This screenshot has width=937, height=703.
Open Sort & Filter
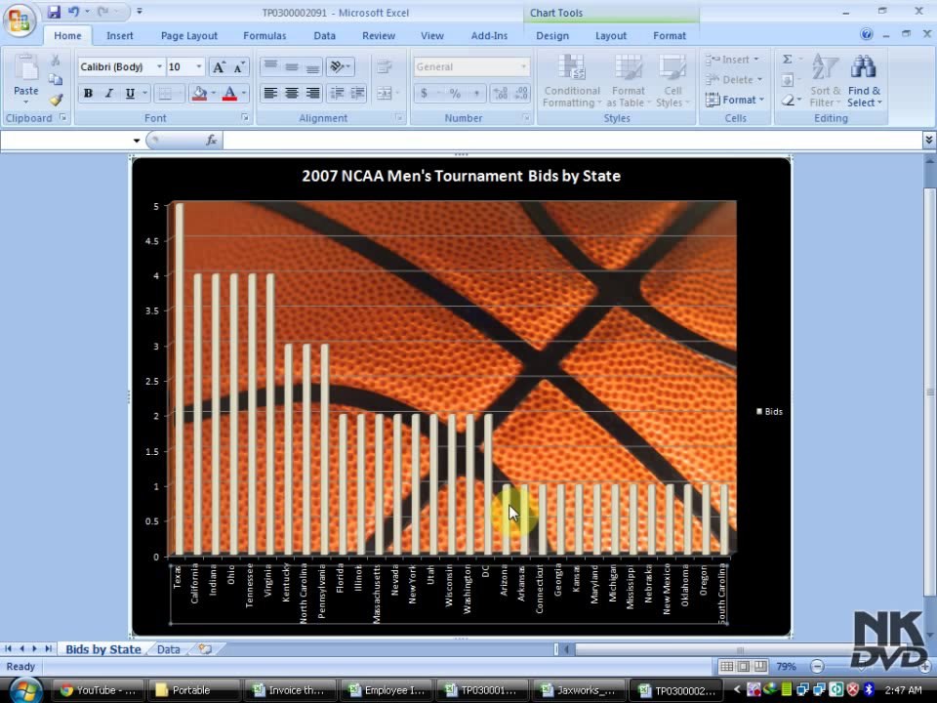(825, 81)
